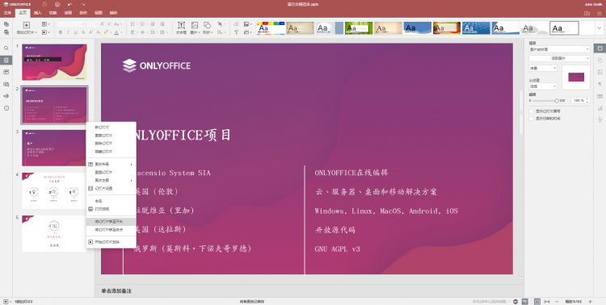Start slideshow from status bar play button

tap(6, 302)
